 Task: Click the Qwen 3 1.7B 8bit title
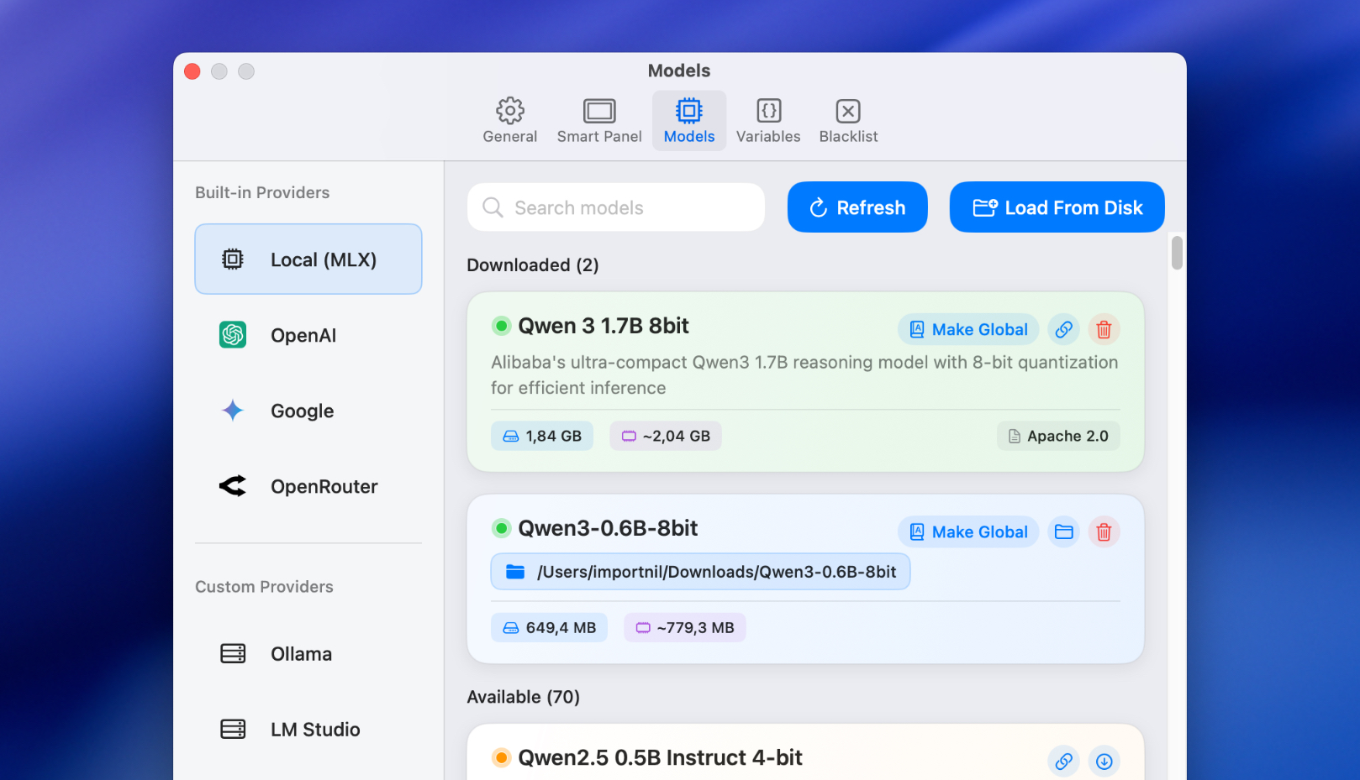pos(604,326)
